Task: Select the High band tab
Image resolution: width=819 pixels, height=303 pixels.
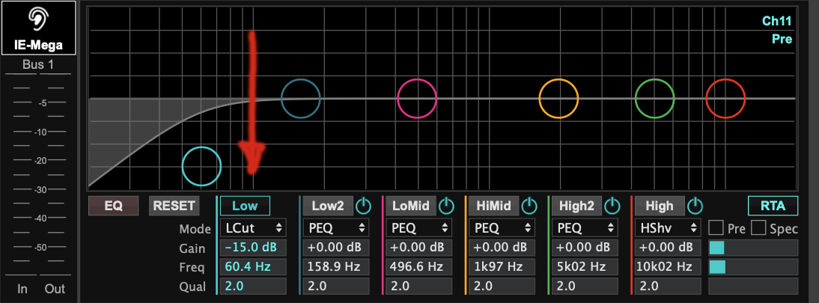Action: click(660, 206)
